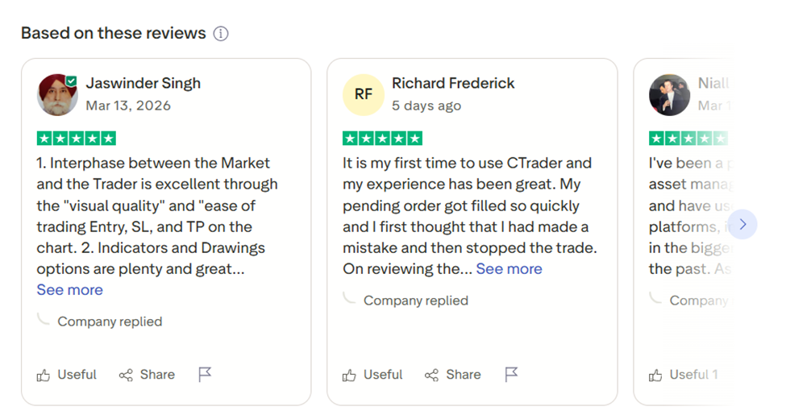Expand Richard Frederick's review with See more
The image size is (786, 415).
tap(509, 269)
